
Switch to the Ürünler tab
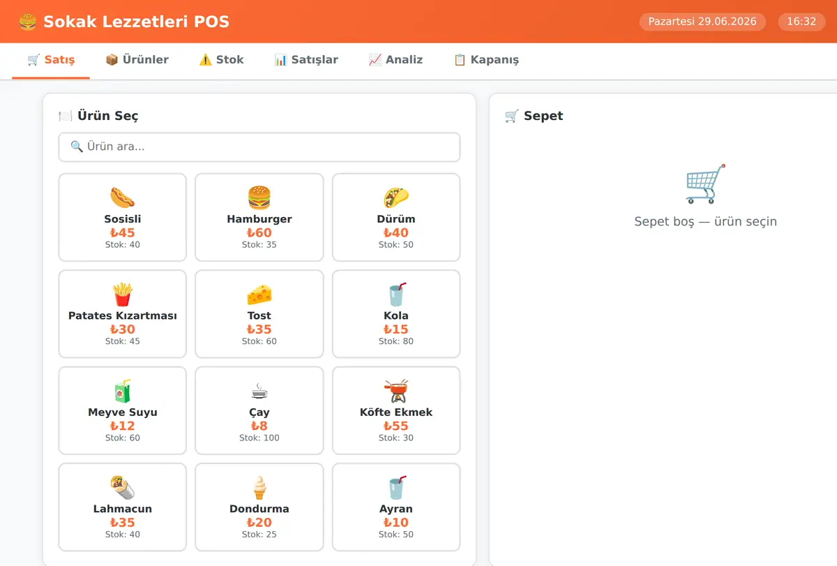[x=137, y=60]
